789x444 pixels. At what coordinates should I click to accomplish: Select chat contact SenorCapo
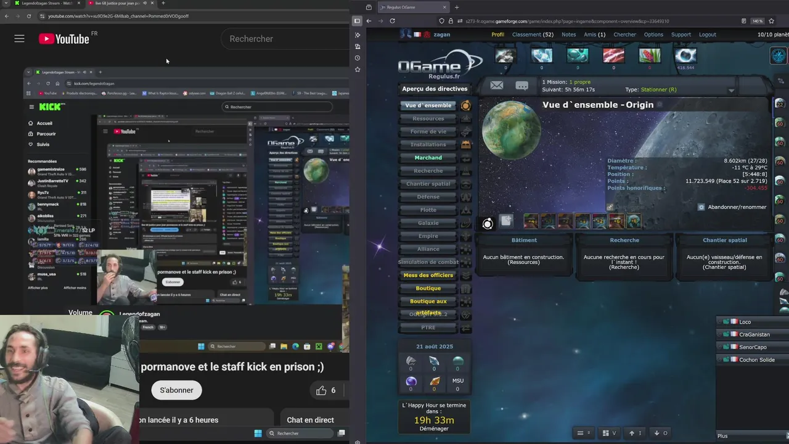[x=752, y=347]
